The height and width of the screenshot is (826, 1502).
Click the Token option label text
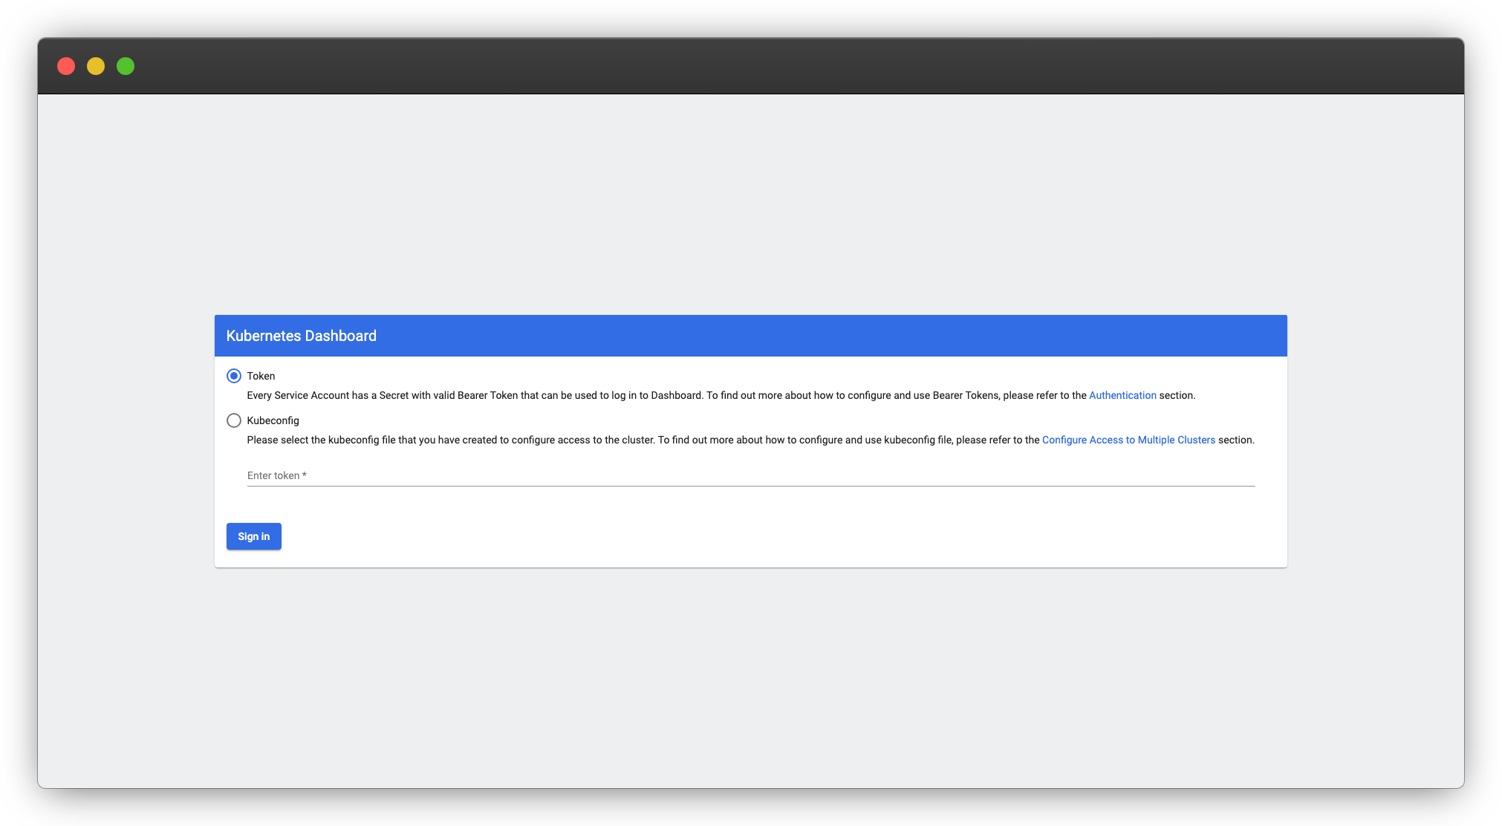tap(261, 376)
